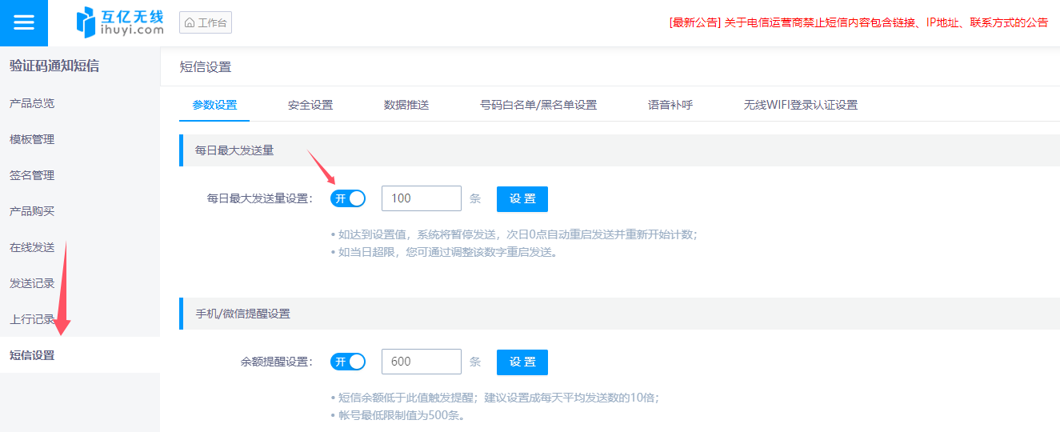Open the 最新公告 announcement link

tap(858, 22)
